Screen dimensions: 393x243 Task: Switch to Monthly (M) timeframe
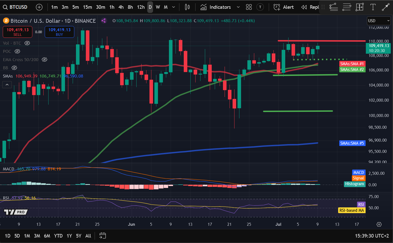166,7
